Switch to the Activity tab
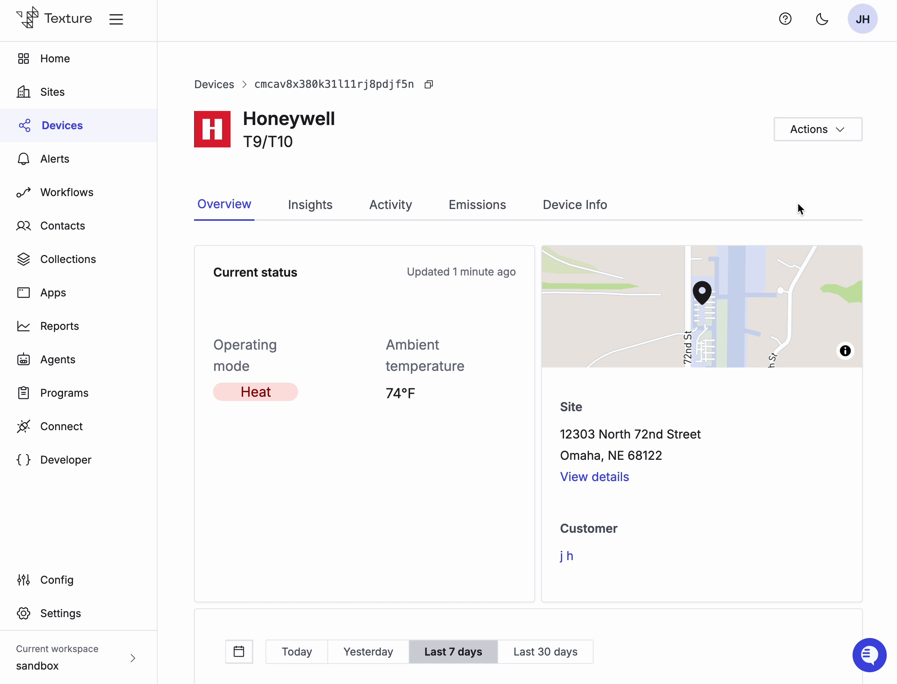897x684 pixels. (x=390, y=205)
